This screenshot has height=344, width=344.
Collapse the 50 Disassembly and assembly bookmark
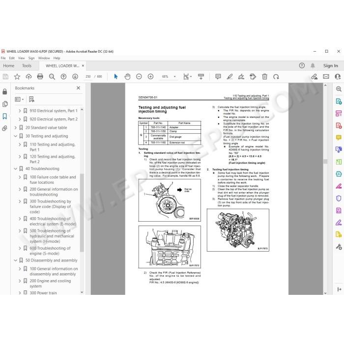(x=16, y=260)
